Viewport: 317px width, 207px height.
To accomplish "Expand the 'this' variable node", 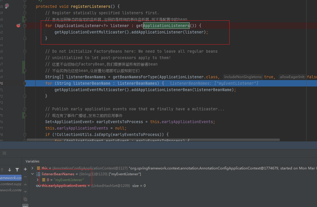I will (32, 168).
